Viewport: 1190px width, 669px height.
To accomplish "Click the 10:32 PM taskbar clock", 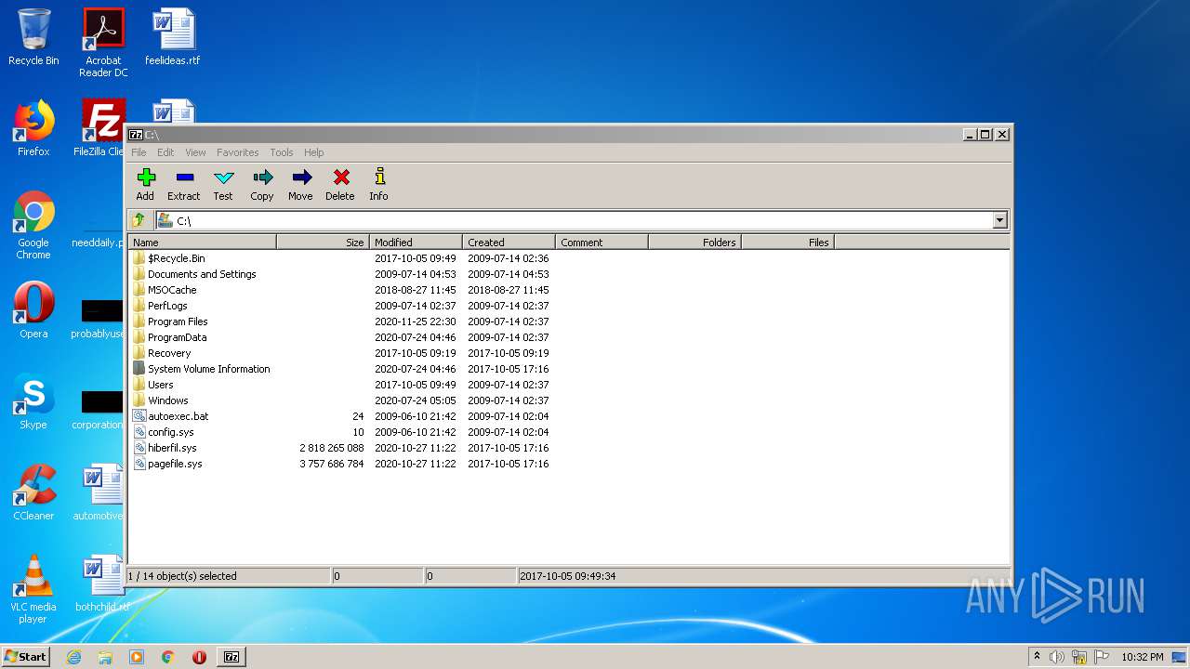I will 1143,657.
